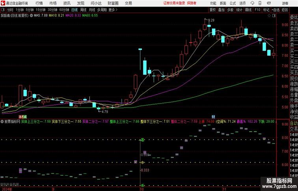Switch to the 1分钟 period tab
The image size is (298, 191).
[20, 10]
